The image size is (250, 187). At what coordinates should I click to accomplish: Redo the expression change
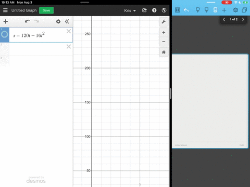tap(36, 21)
